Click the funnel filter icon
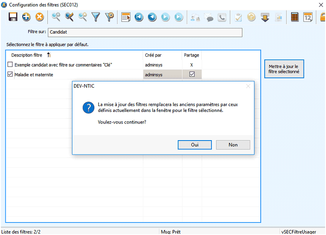The image size is (326, 235). [x=96, y=17]
